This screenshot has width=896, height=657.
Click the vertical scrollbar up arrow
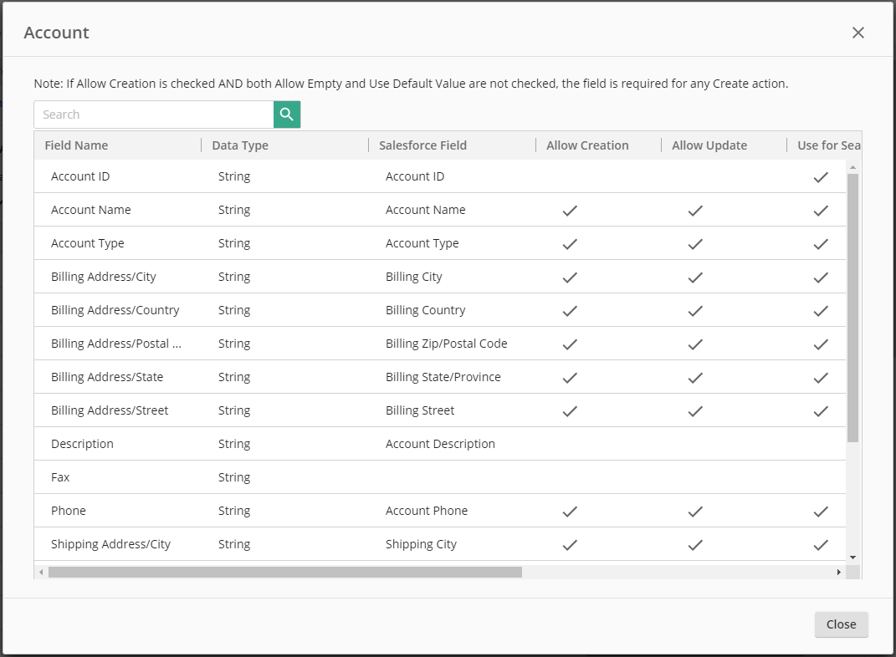pyautogui.click(x=852, y=167)
